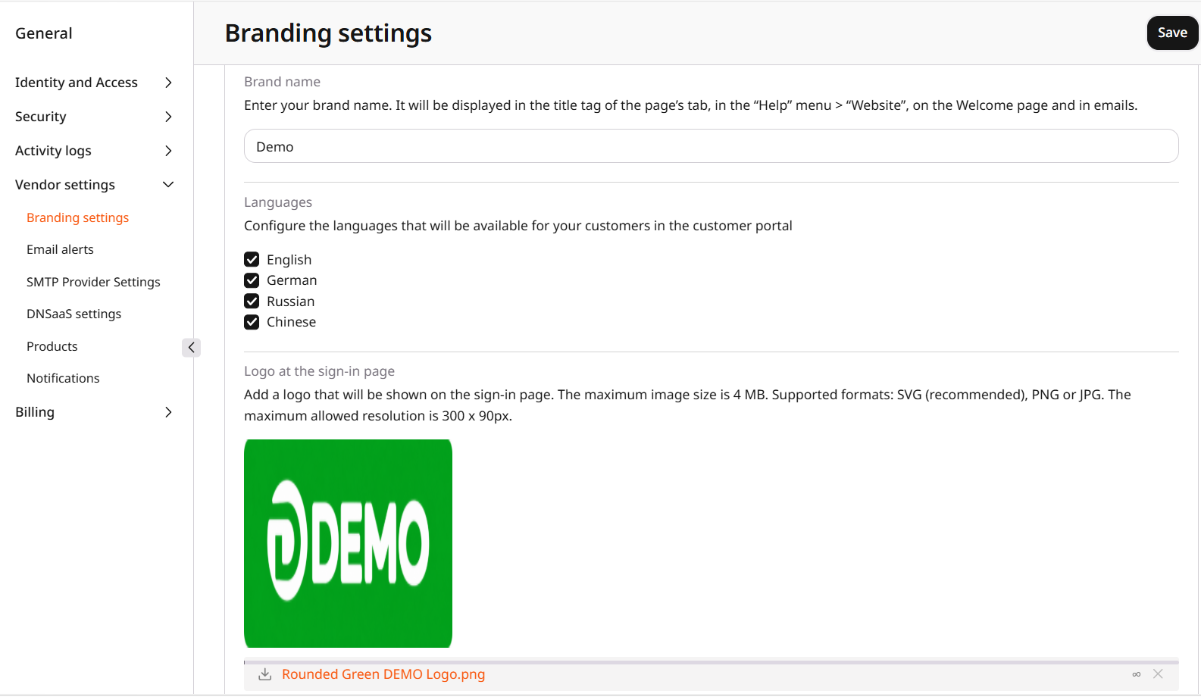Open Branding settings in sidebar
The image size is (1201, 697).
pos(77,217)
